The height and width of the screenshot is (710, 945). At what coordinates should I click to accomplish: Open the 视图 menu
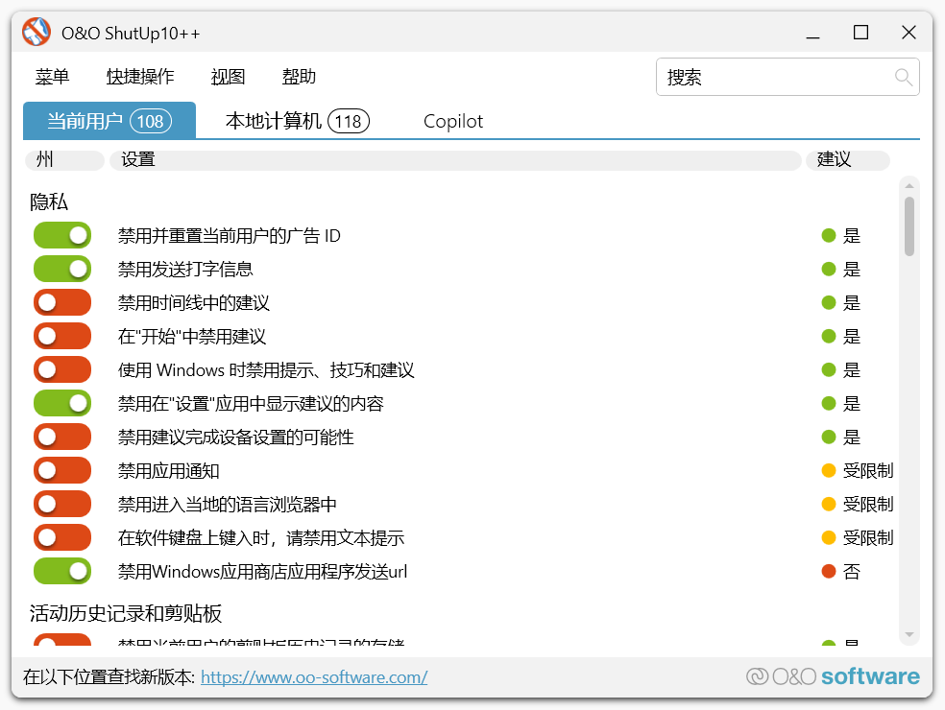click(x=228, y=77)
